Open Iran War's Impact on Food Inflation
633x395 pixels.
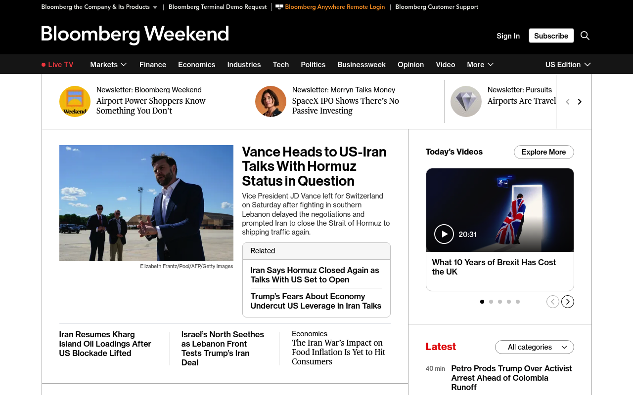(339, 352)
